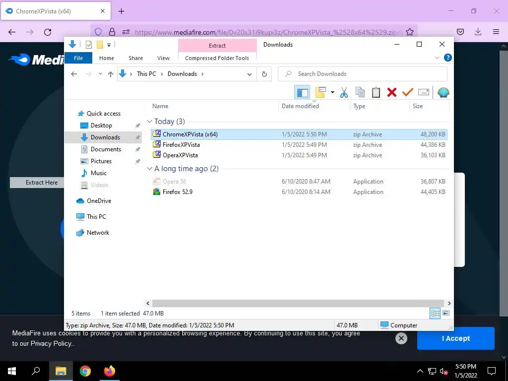Open Firefox downloads panel icon
This screenshot has height=381, width=508.
[x=478, y=32]
